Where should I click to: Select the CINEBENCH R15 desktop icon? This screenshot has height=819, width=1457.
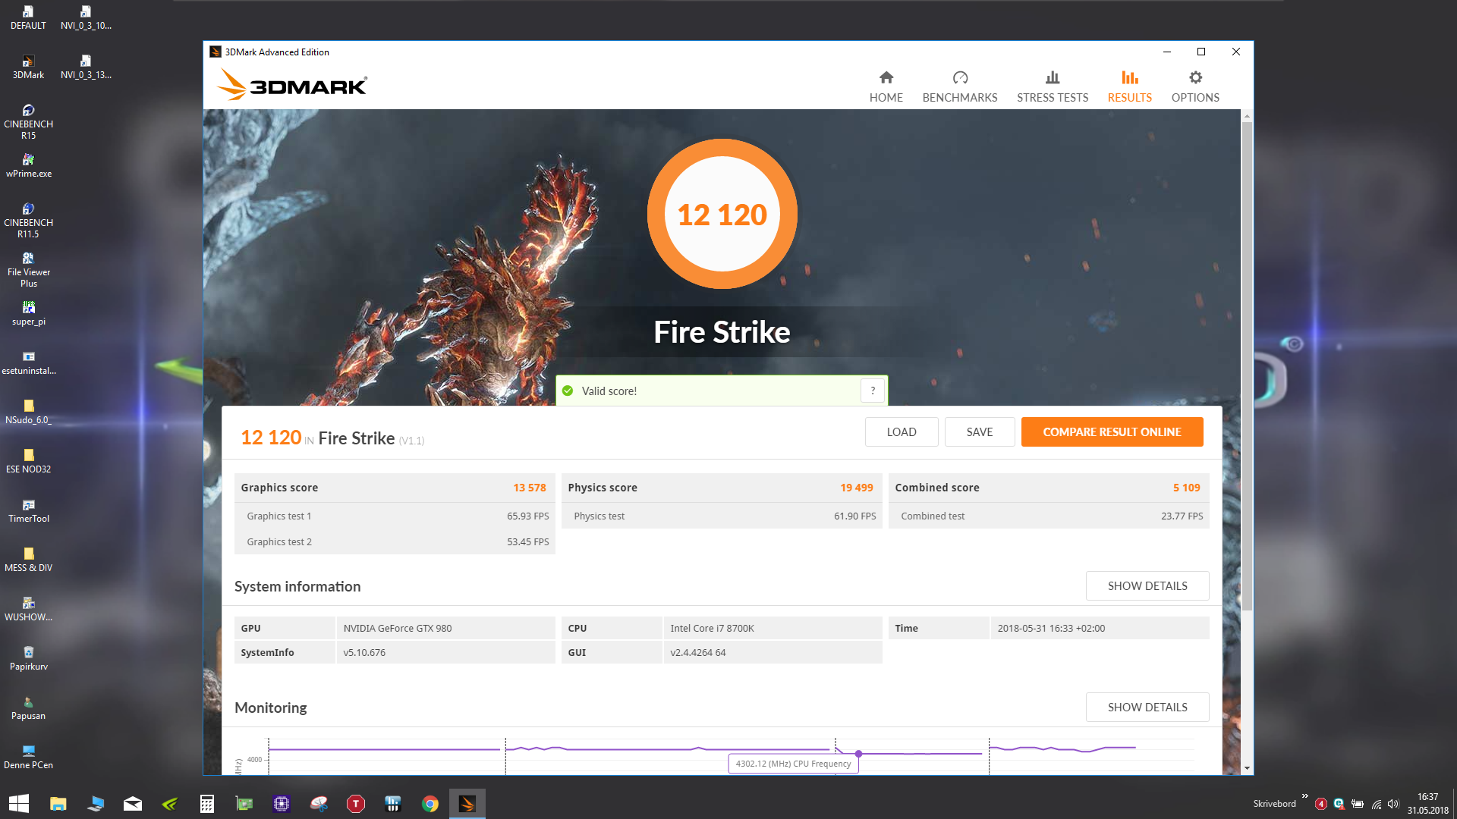pyautogui.click(x=28, y=121)
